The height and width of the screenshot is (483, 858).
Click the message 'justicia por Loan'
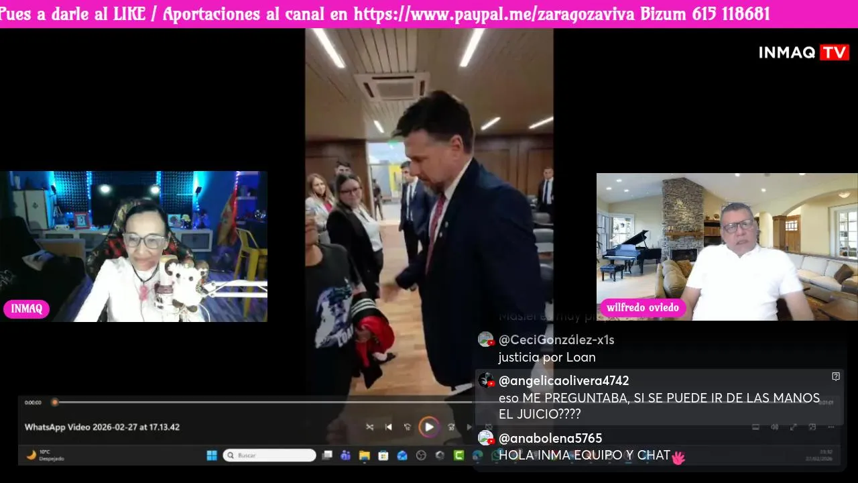click(x=547, y=357)
